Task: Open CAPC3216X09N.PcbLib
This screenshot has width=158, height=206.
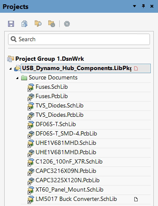Action: 66,171
